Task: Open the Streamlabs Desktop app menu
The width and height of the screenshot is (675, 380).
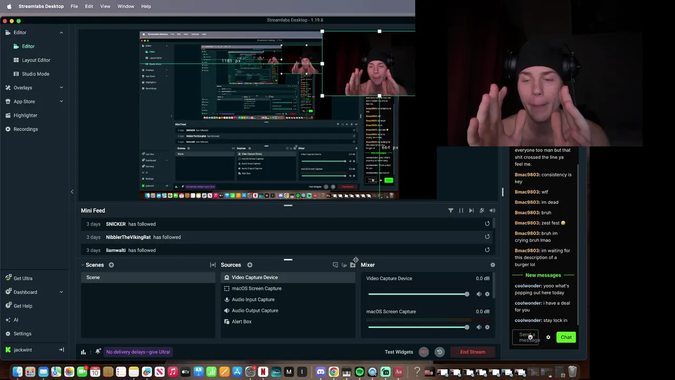Action: point(41,6)
